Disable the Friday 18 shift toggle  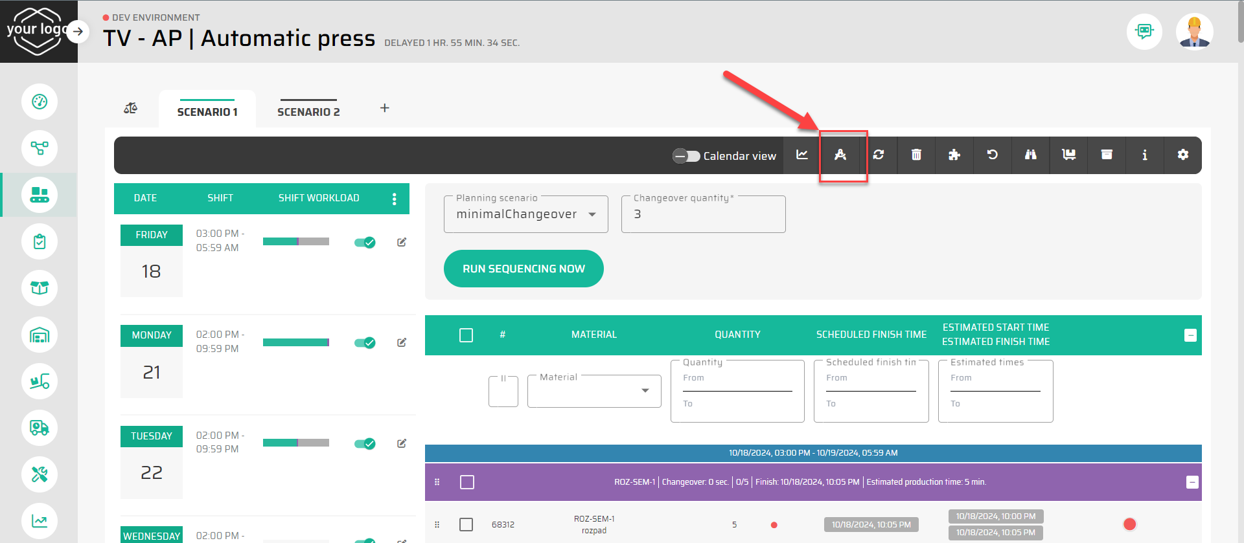(365, 243)
